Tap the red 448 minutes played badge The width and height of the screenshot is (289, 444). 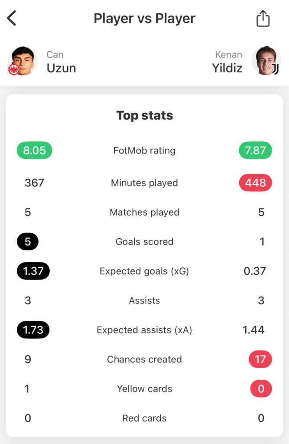(x=255, y=183)
